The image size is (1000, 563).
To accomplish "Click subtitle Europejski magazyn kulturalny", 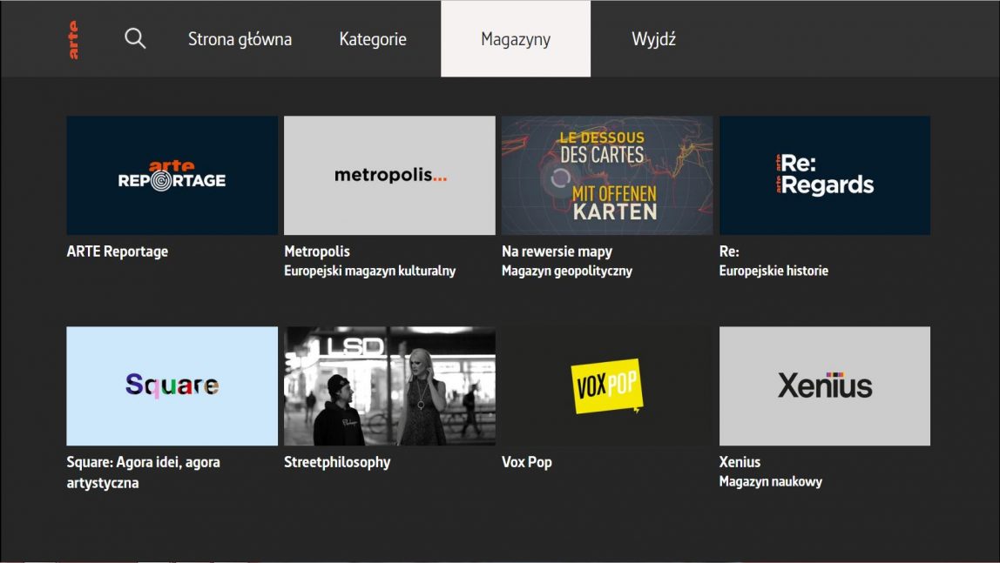I will pyautogui.click(x=370, y=271).
